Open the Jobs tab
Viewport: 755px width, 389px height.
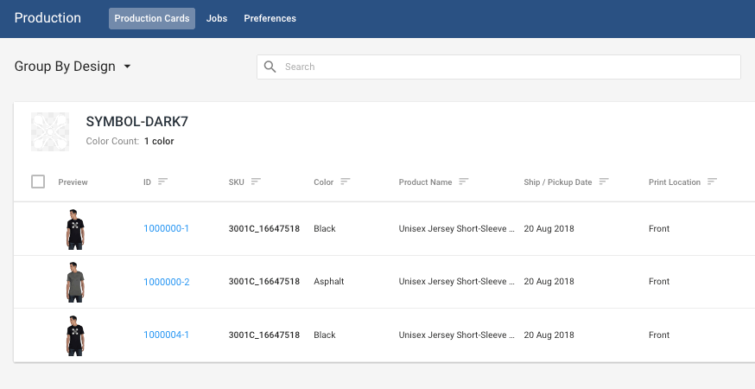pos(217,18)
